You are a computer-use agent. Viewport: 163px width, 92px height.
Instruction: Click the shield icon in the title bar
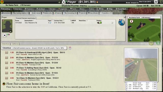(59, 2)
